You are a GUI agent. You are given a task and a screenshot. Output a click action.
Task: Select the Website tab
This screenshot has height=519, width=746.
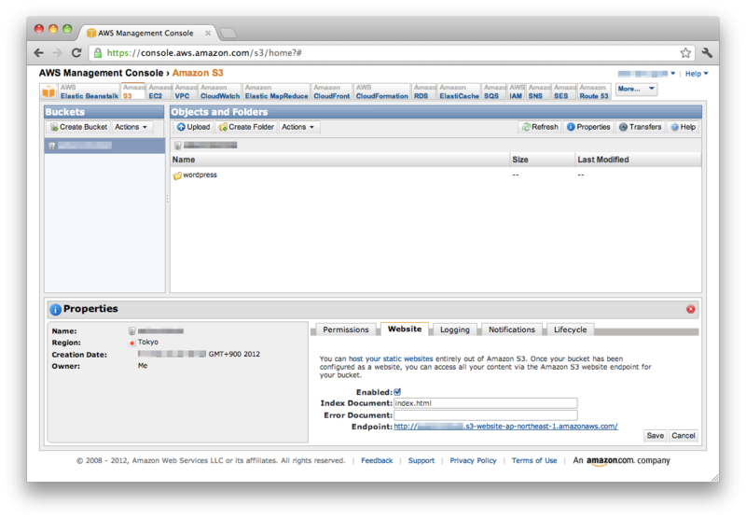click(x=405, y=329)
